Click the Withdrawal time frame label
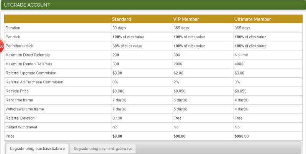The width and height of the screenshot is (306, 154). (x=25, y=109)
